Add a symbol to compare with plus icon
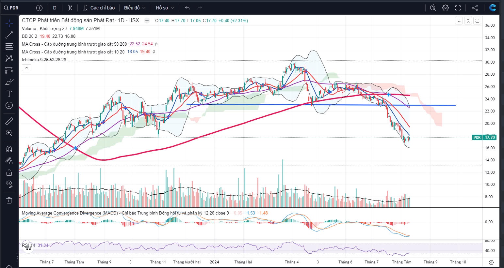The image size is (504, 268). point(39,8)
